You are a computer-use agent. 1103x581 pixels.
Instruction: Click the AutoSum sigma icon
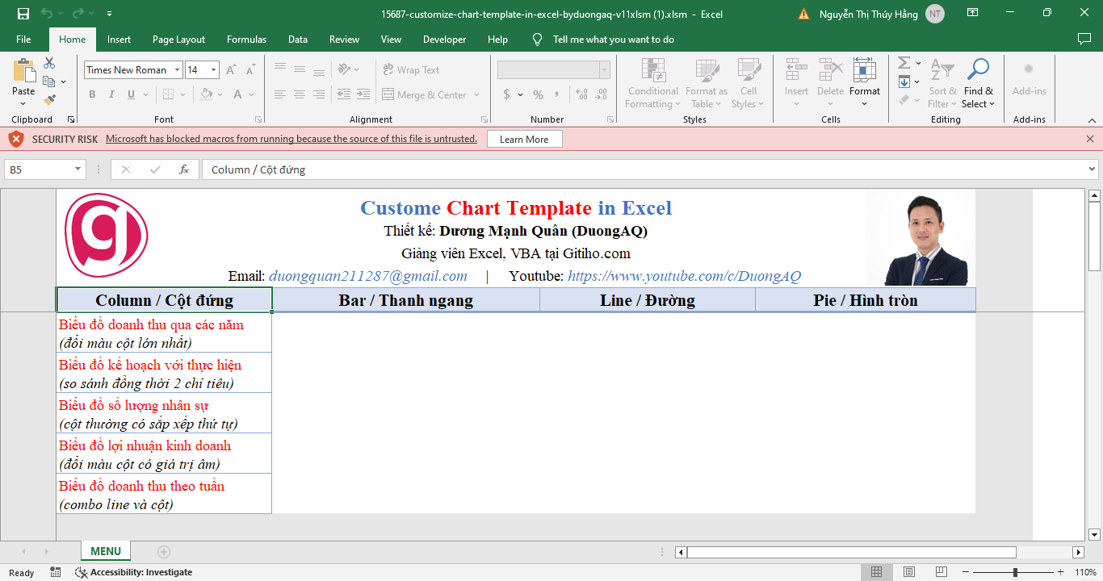[904, 63]
